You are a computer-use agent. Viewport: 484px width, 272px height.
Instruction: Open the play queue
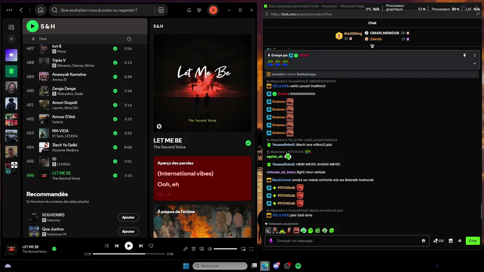(x=194, y=249)
